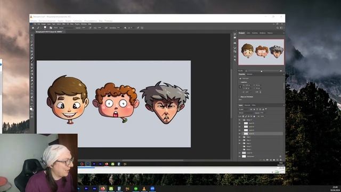The width and height of the screenshot is (341, 192).
Task: Click lock icon on Background layer
Action: click(280, 156)
